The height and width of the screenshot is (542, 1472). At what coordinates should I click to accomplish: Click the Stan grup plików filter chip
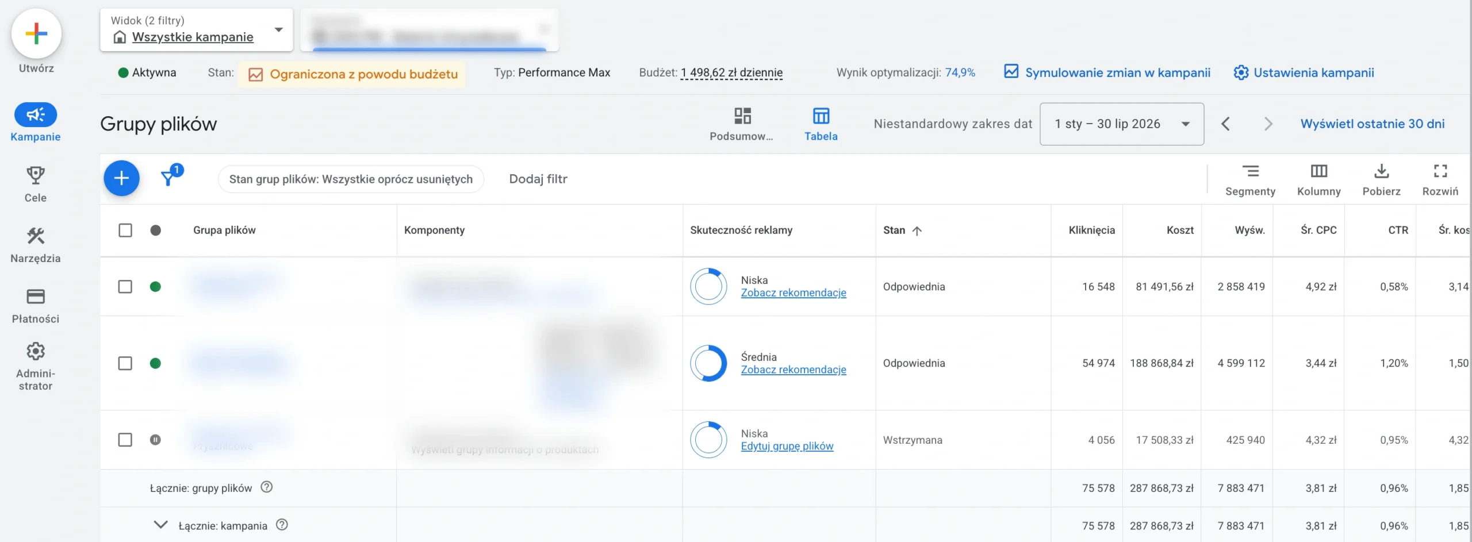coord(351,179)
